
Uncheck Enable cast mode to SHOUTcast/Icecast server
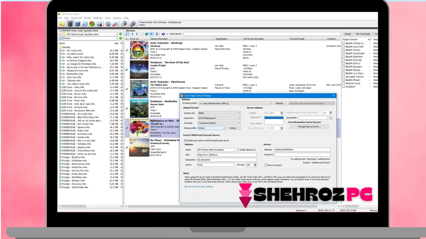185,140
